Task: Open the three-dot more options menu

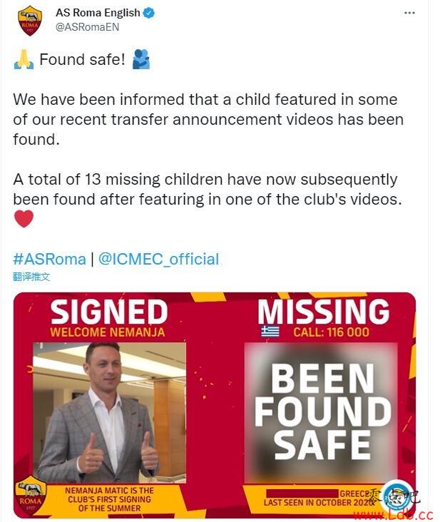Action: [409, 13]
